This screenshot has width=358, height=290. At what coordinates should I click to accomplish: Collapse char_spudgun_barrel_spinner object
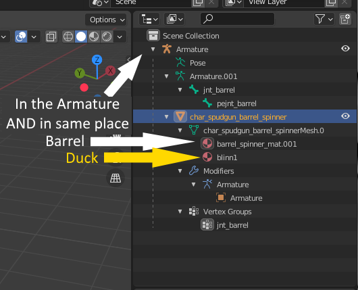click(x=166, y=117)
